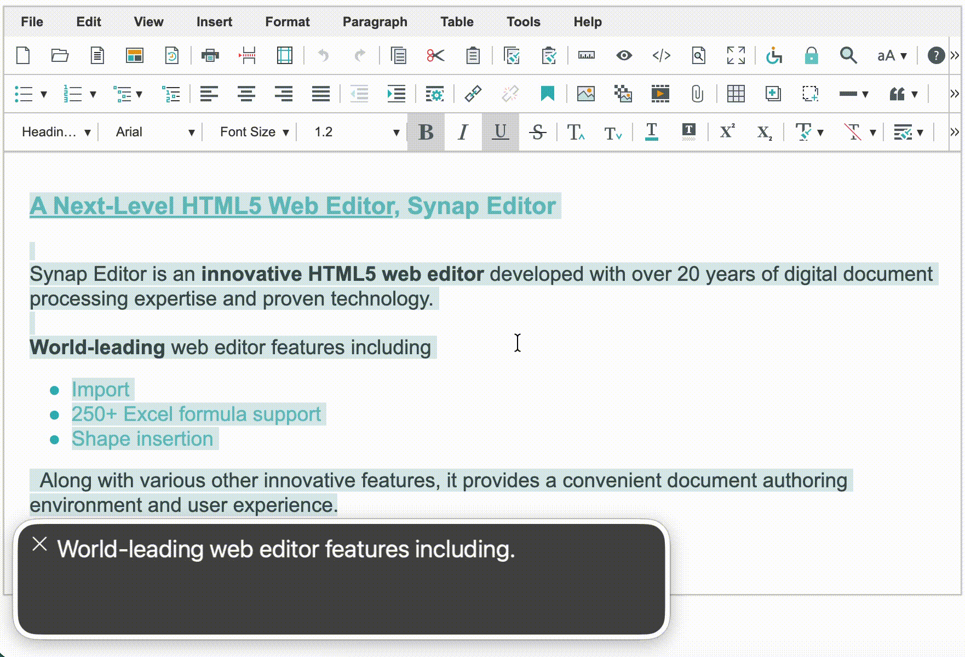This screenshot has height=657, width=965.
Task: Click the 250+ Excel formula support item
Action: coord(196,414)
